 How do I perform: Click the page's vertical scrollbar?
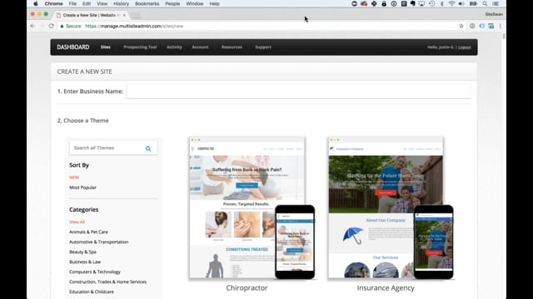click(503, 37)
